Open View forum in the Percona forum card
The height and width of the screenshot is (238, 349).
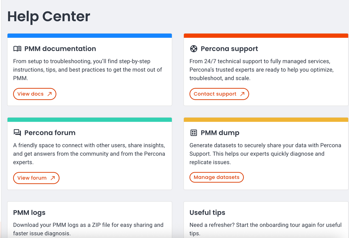pyautogui.click(x=36, y=178)
